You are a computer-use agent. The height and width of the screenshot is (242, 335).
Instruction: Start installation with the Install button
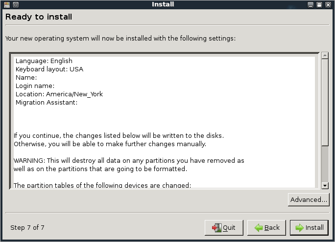(310, 227)
